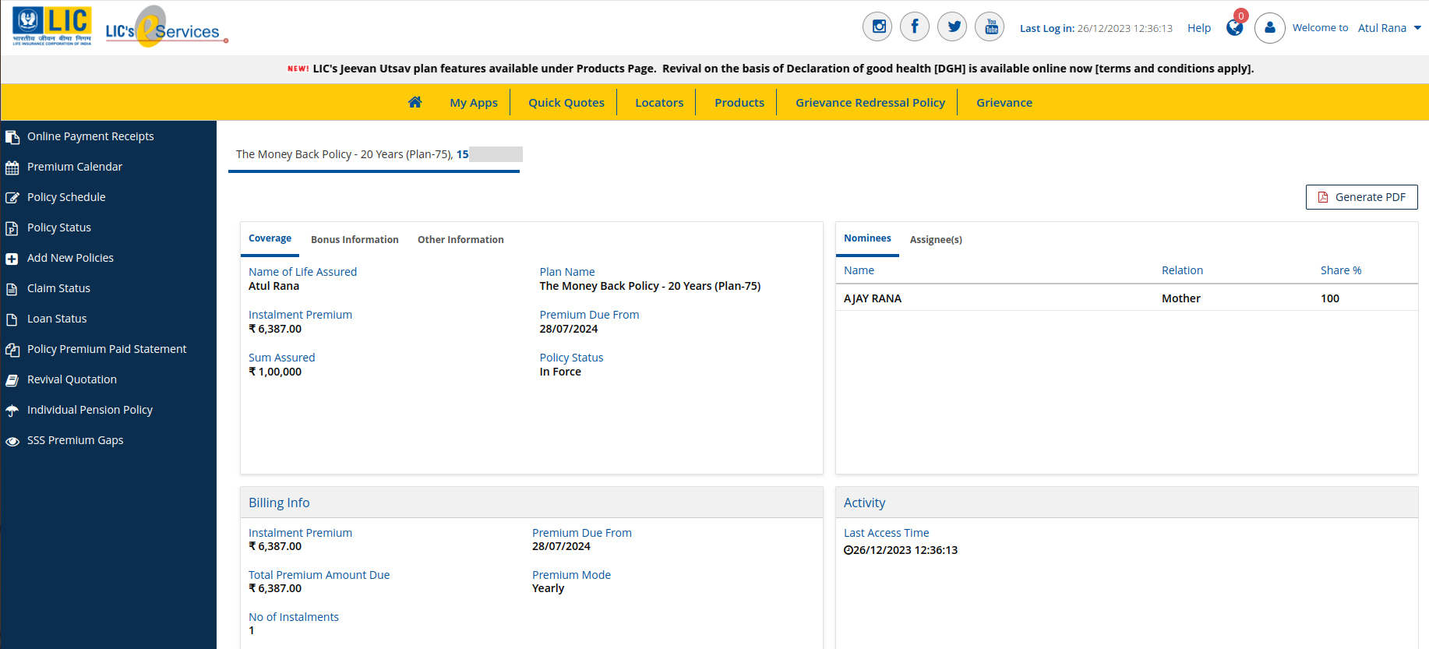Open Online Payment Receipts link
The width and height of the screenshot is (1429, 649).
[x=90, y=136]
